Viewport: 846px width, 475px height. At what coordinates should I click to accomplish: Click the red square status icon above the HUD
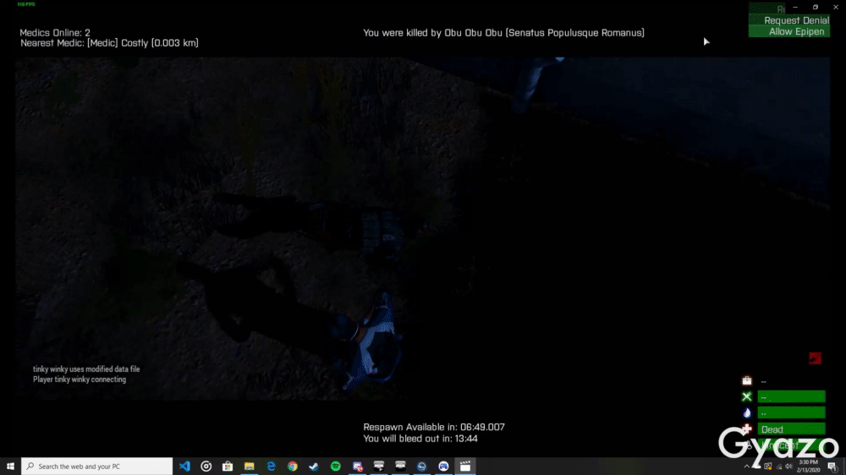(x=815, y=358)
